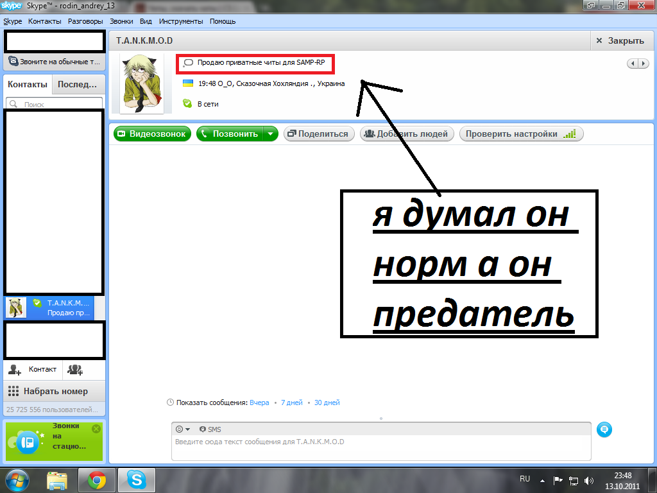The image size is (657, 493).
Task: Click Skype icon in Windows taskbar
Action: (135, 480)
